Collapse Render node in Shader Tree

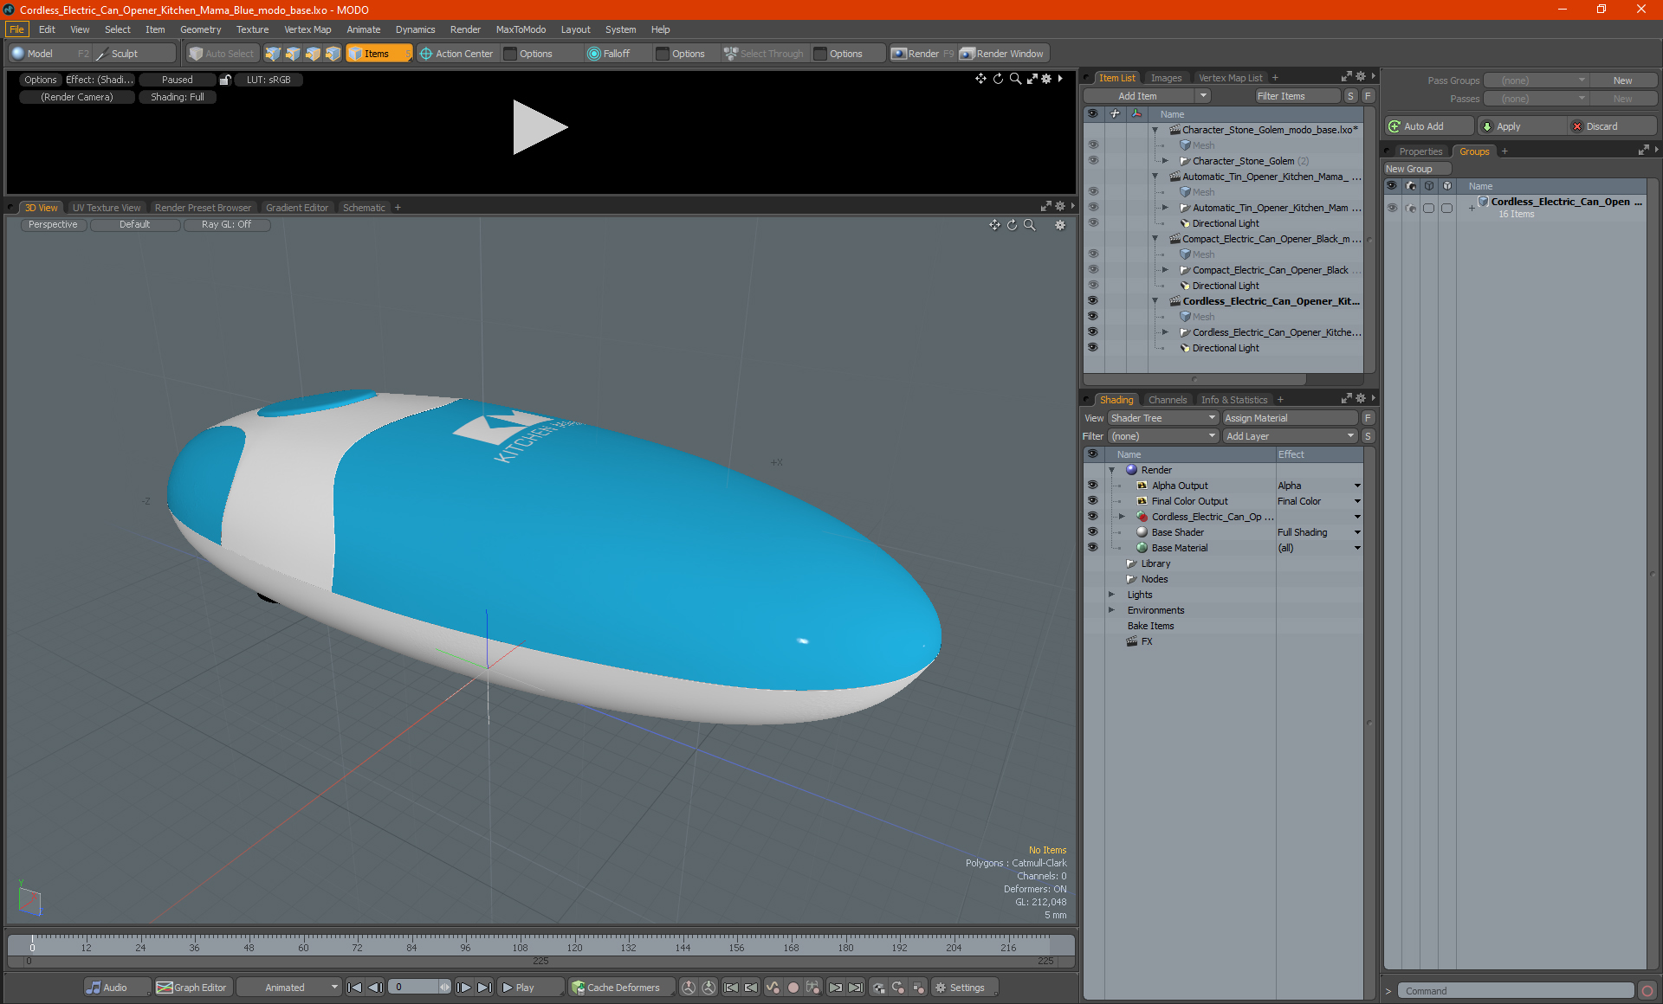[1112, 470]
